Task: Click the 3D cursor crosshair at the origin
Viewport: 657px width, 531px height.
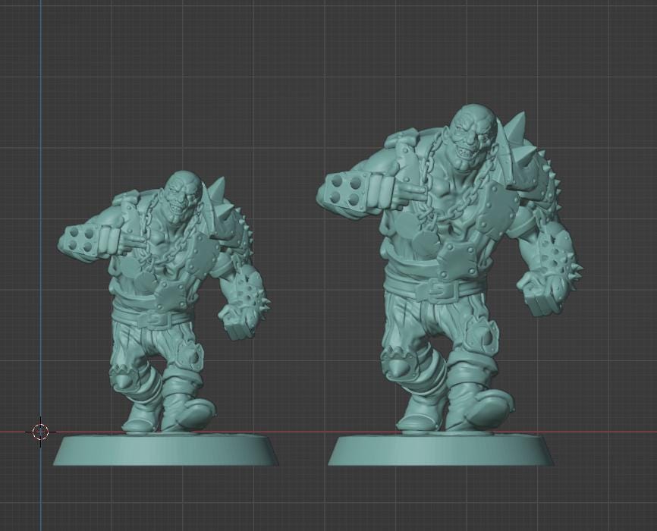Action: pyautogui.click(x=40, y=432)
